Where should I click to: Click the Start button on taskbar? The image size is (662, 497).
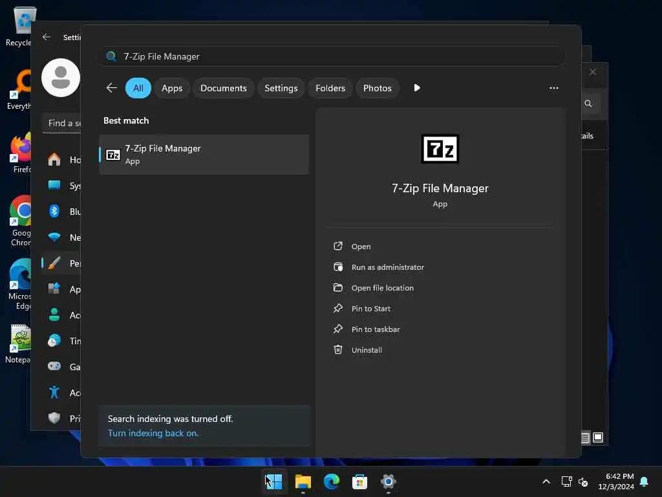[x=274, y=481]
